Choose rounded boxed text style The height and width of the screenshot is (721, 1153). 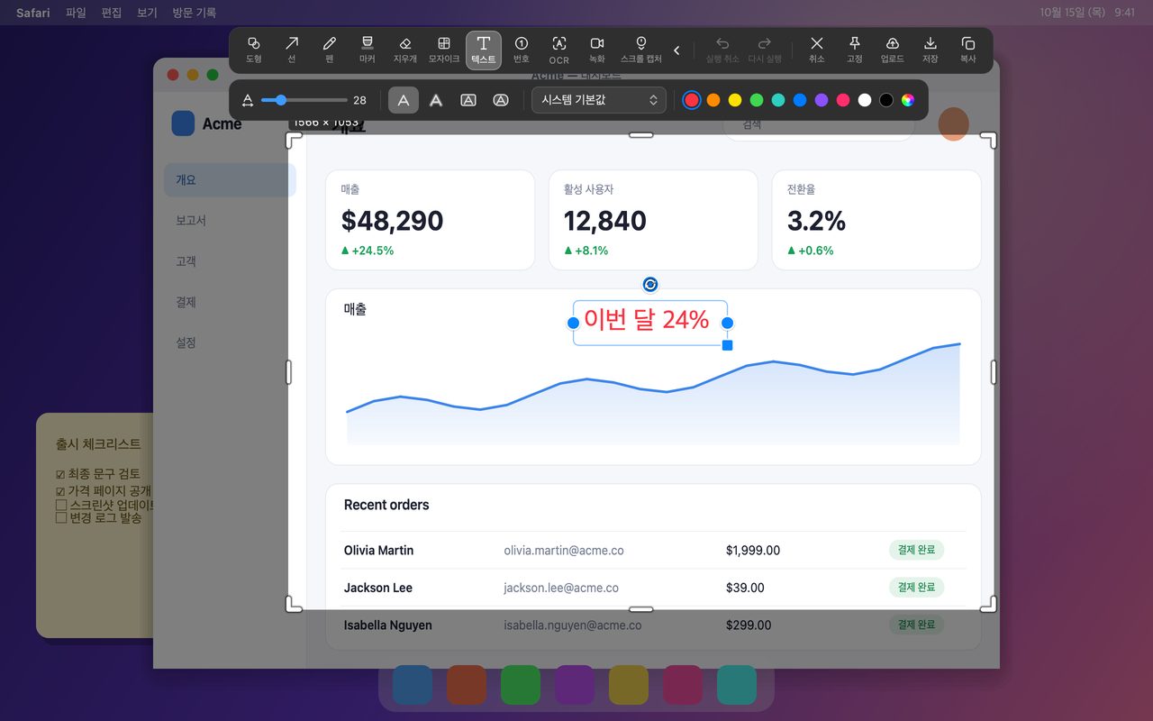(501, 100)
